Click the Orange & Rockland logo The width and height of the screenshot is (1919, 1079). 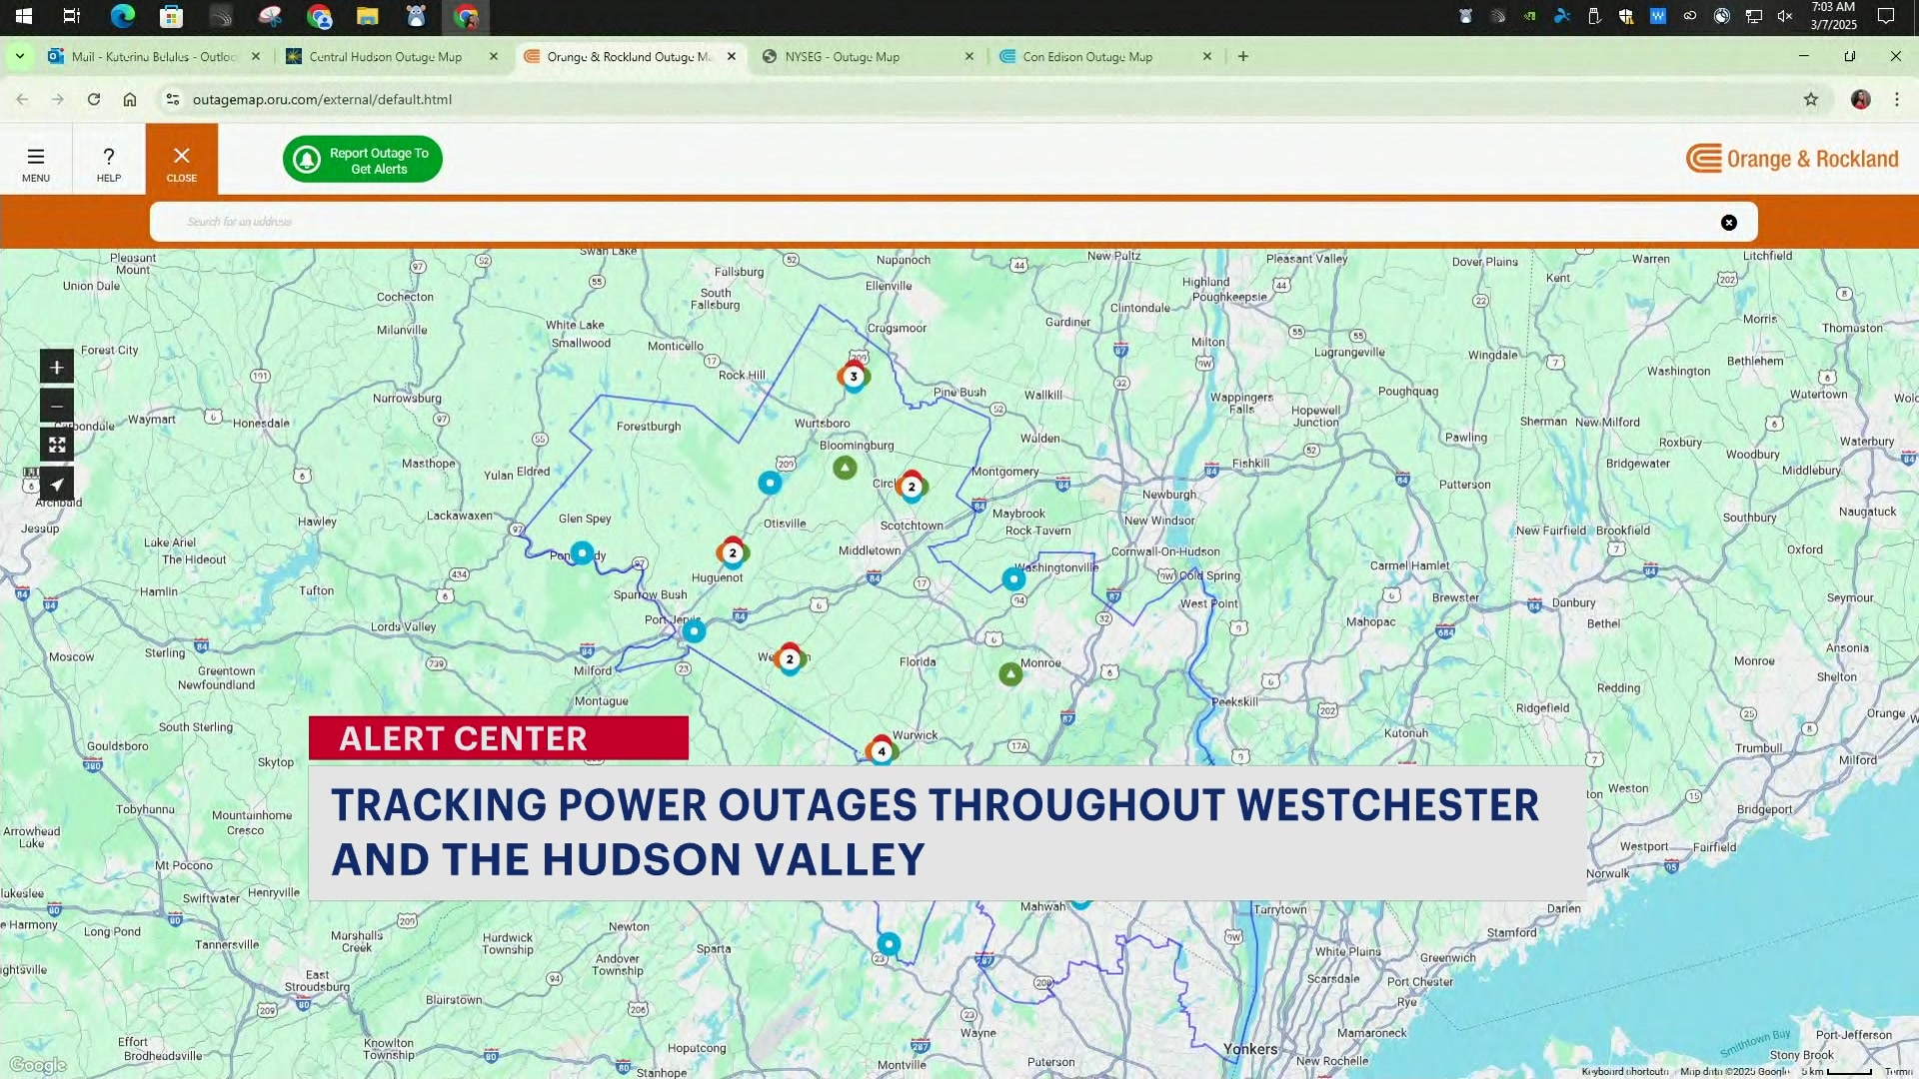1792,159
